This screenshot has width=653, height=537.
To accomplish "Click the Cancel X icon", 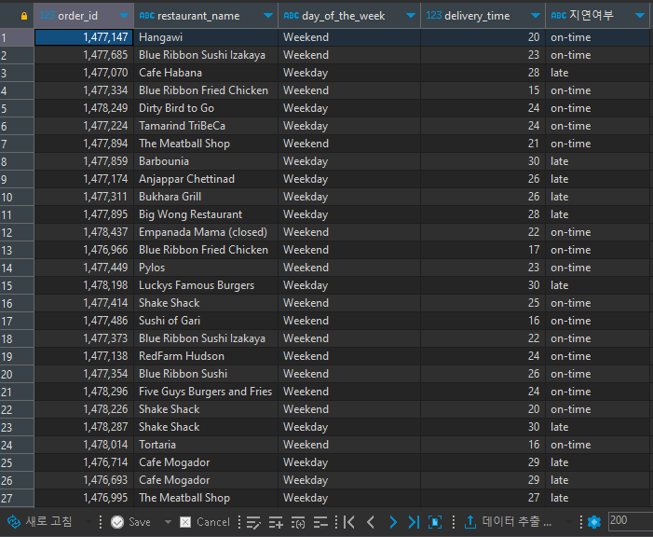I will click(x=185, y=522).
